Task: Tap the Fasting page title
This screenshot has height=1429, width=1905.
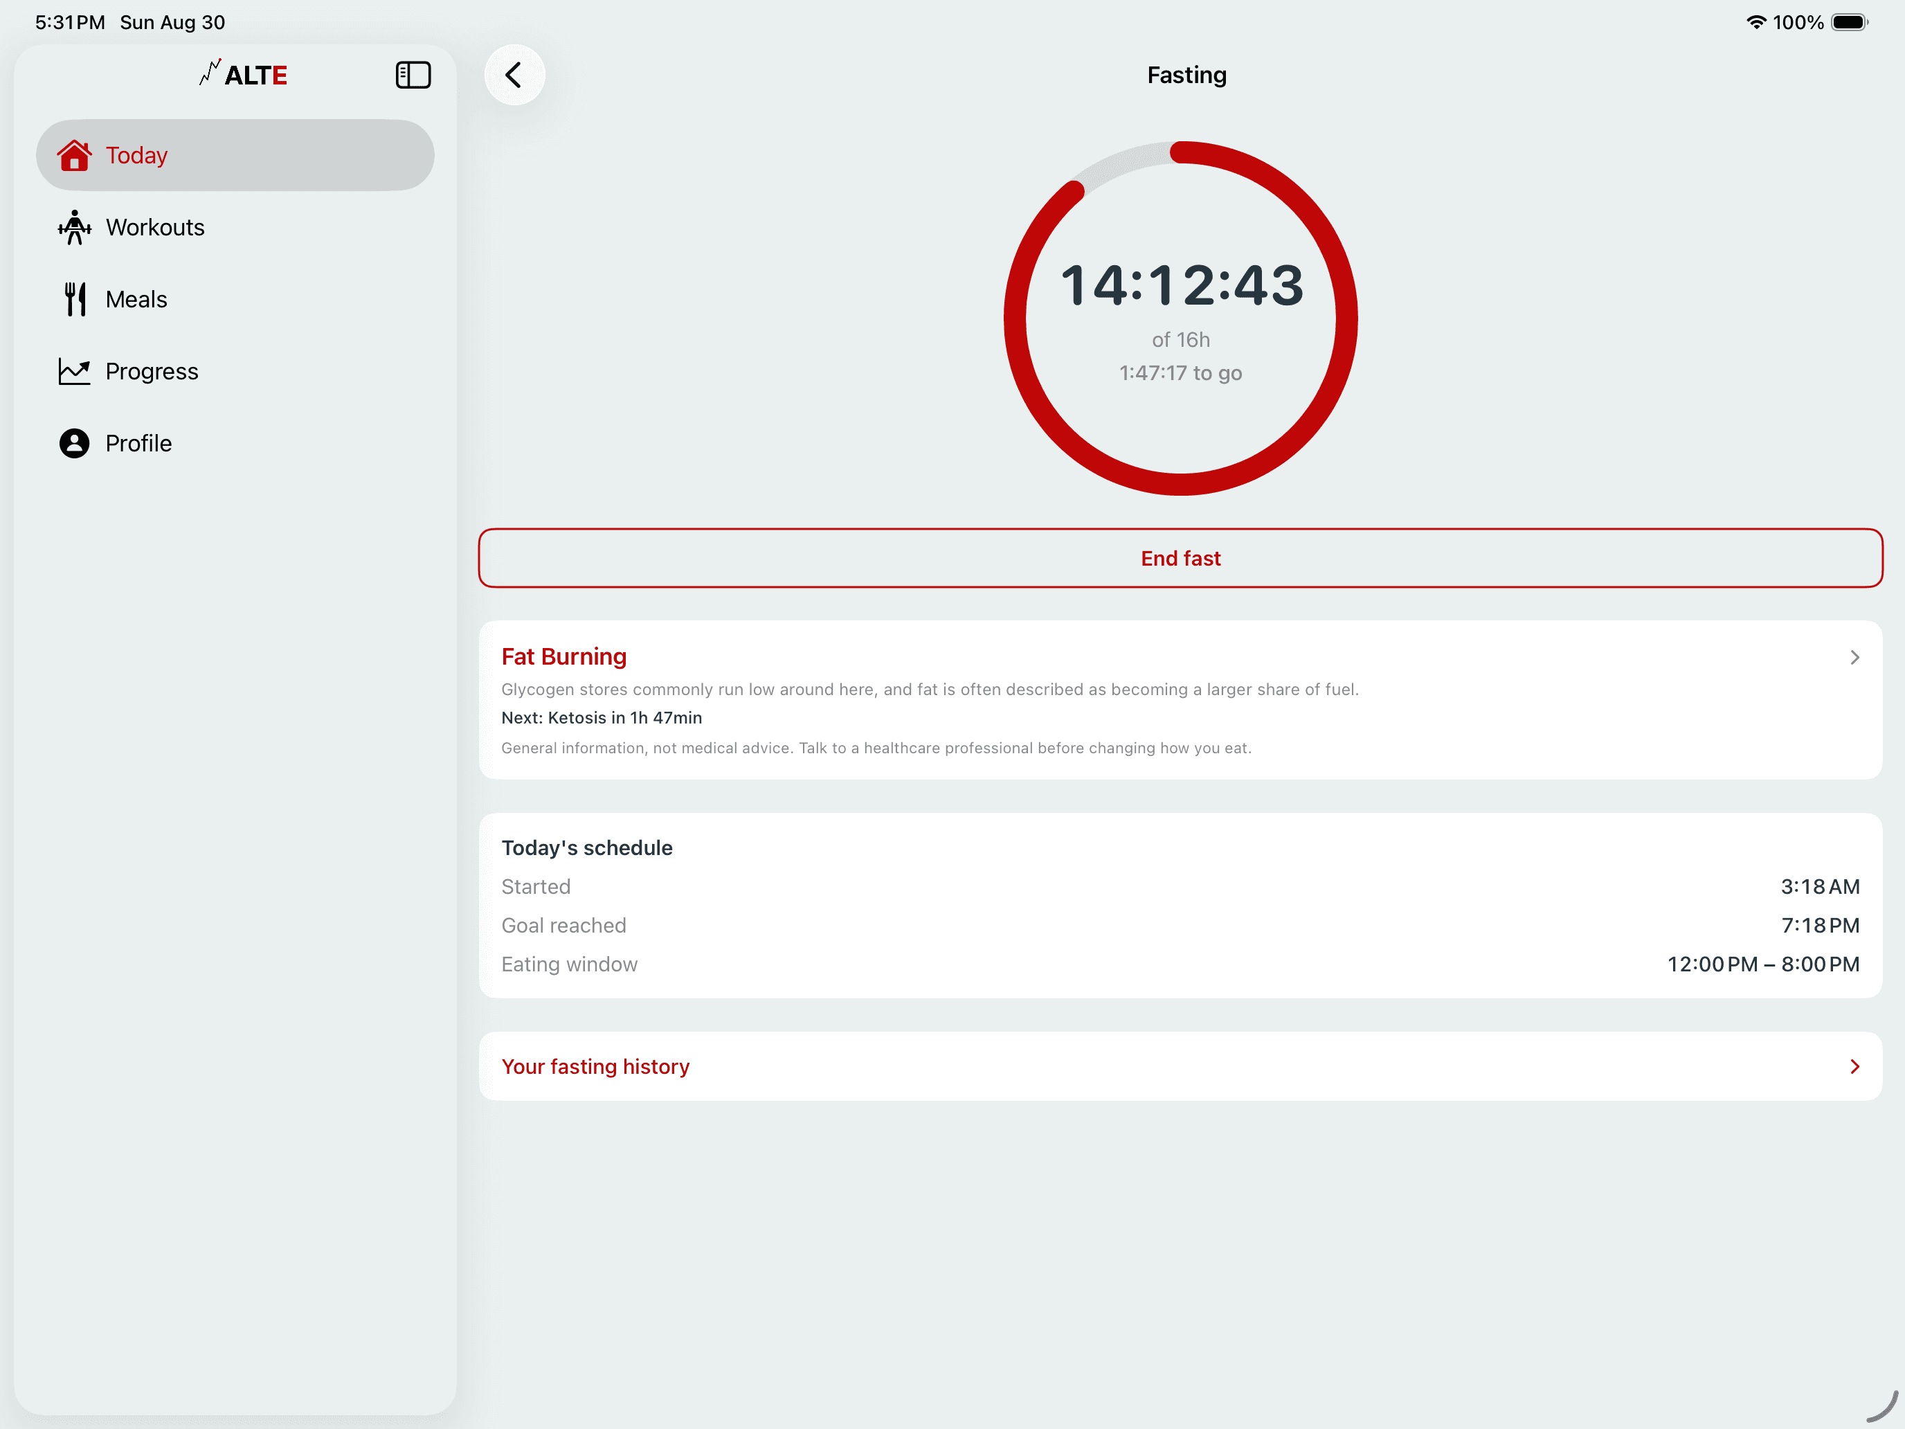Action: coord(1186,75)
